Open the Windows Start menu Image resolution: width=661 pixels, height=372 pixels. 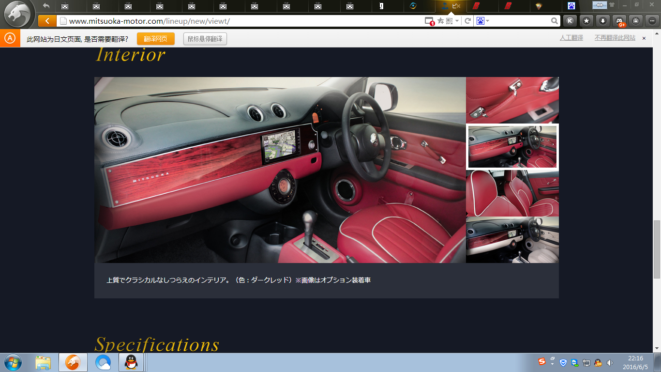click(x=13, y=362)
